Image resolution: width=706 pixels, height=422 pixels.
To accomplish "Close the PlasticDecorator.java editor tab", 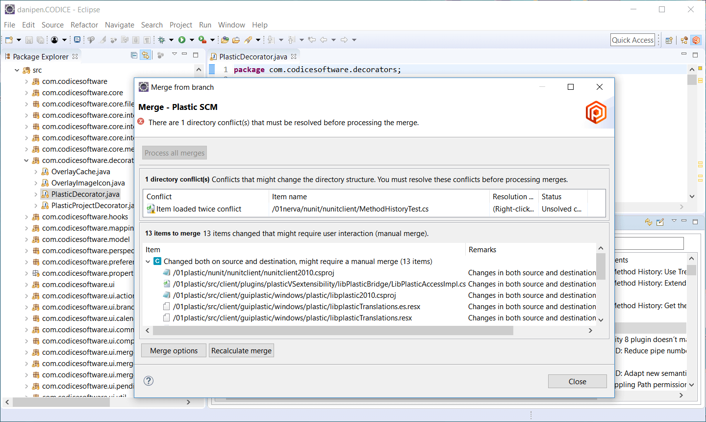I will point(294,56).
